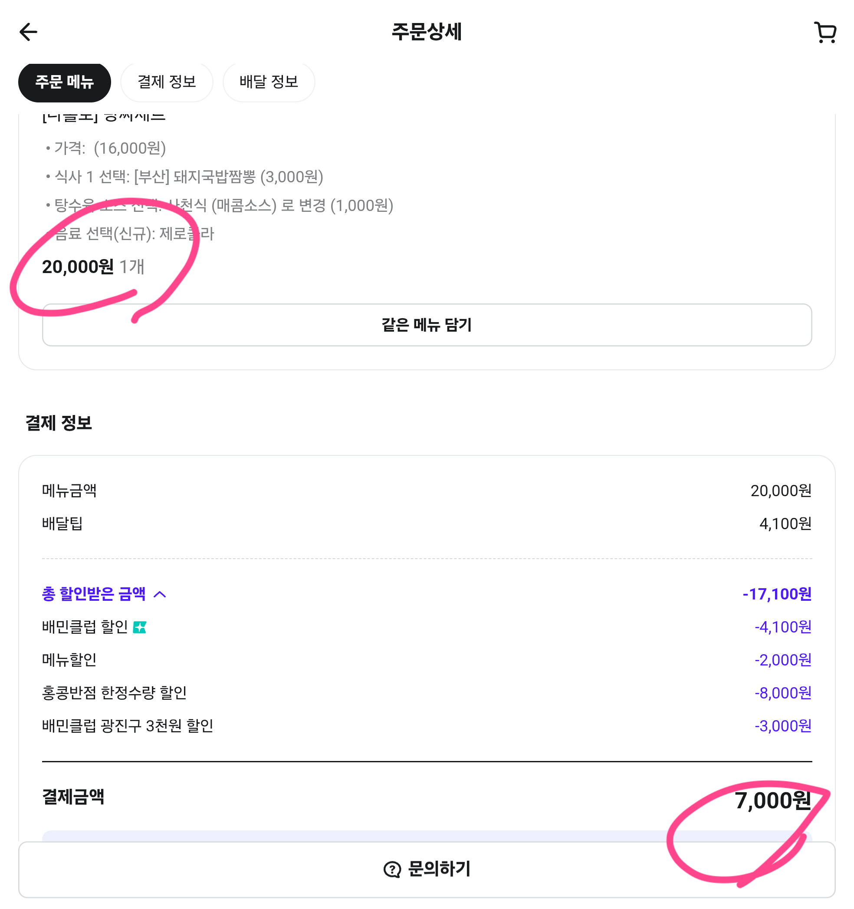Tap the 7,000원 결제금액 total
Screen dimensions: 854x909
click(773, 801)
